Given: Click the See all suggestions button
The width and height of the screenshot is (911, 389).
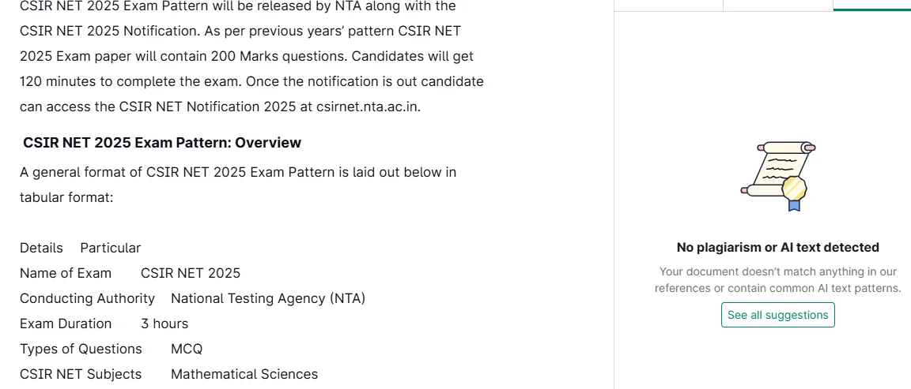Looking at the screenshot, I should (x=777, y=315).
